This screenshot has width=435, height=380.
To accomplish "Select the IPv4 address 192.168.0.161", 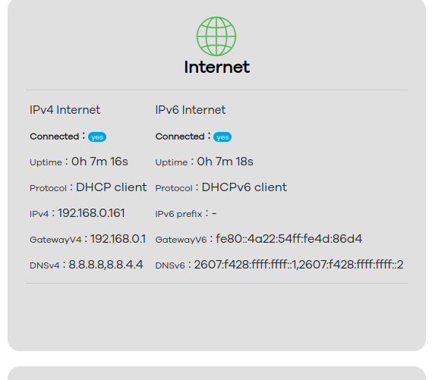I will (x=91, y=213).
